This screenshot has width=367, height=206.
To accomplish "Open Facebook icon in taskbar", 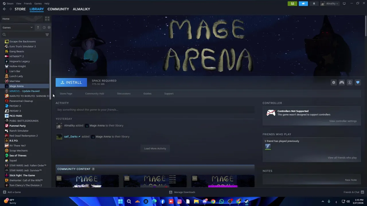I will [x=163, y=201].
